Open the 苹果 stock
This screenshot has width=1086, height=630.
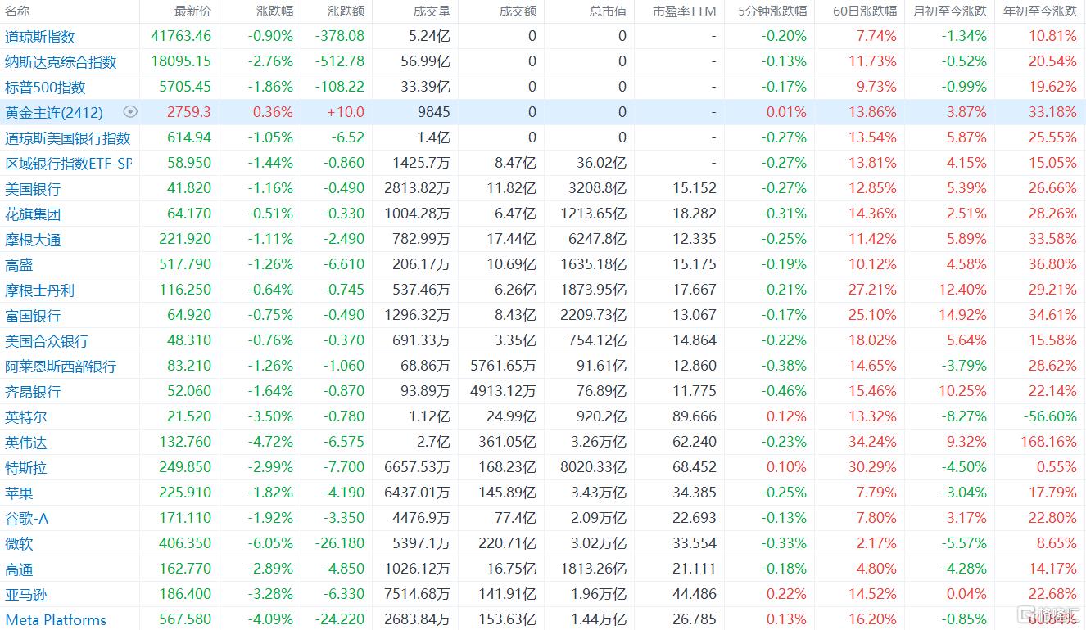point(19,493)
